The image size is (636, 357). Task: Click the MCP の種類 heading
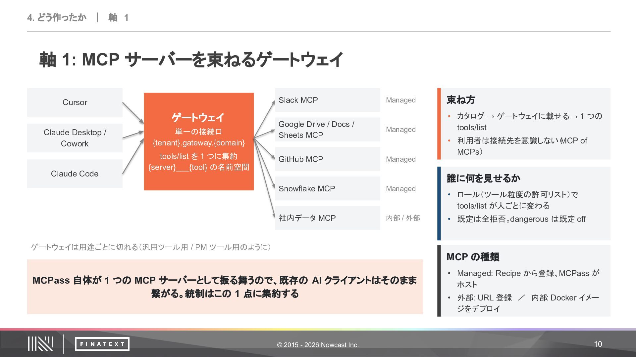473,257
